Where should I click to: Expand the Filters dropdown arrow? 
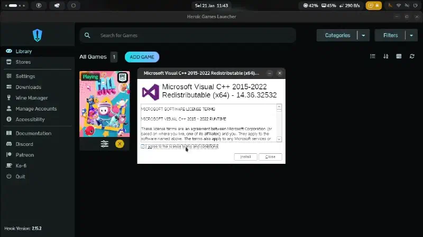(411, 35)
